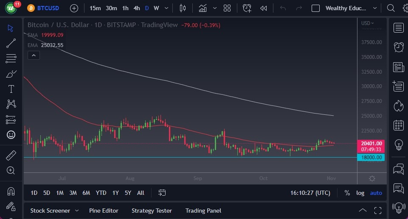Switch to the 15m timeframe
Image resolution: width=408 pixels, height=219 pixels.
click(95, 8)
